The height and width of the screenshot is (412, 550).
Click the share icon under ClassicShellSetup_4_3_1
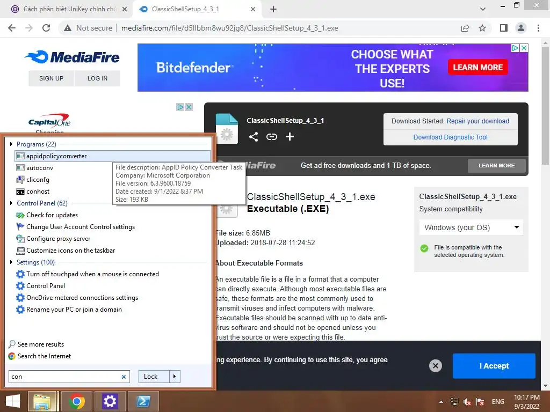(254, 137)
